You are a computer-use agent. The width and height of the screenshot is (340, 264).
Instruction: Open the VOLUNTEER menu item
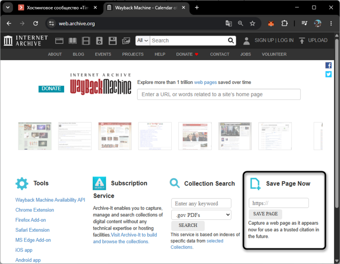coord(274,54)
